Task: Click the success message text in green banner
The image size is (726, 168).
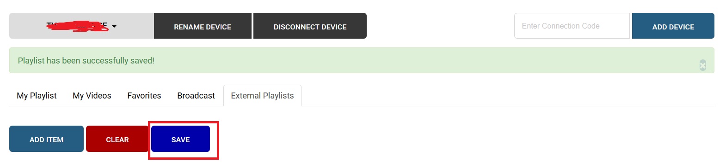Action: click(86, 60)
